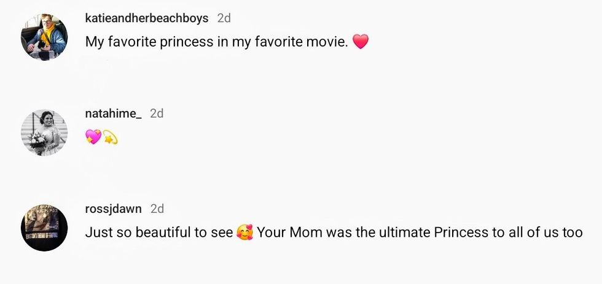Go to the rossjdawn username link
The width and height of the screenshot is (602, 284).
(x=113, y=209)
